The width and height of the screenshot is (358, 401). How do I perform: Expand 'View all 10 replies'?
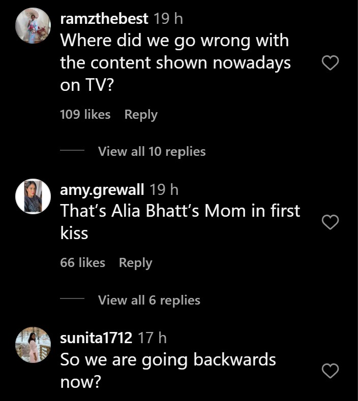[152, 151]
